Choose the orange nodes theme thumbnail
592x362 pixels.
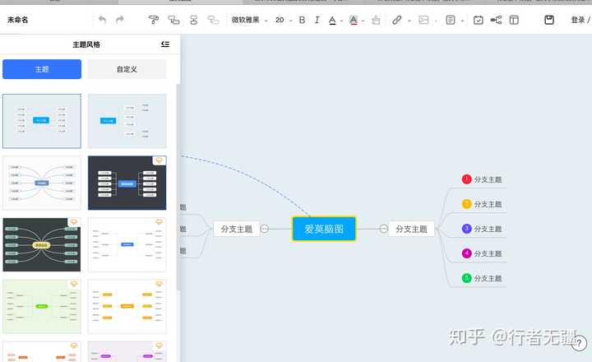pos(127,306)
